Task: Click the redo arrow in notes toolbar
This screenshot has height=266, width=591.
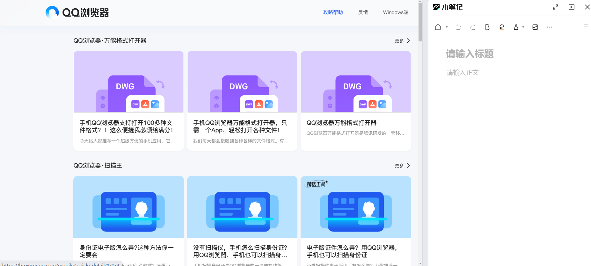Action: 473,27
